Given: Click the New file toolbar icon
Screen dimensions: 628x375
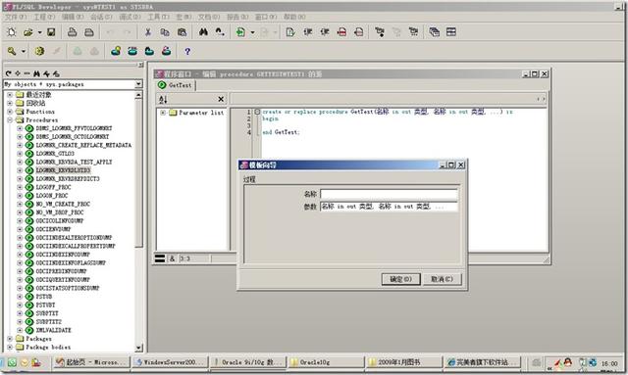Looking at the screenshot, I should pos(11,32).
